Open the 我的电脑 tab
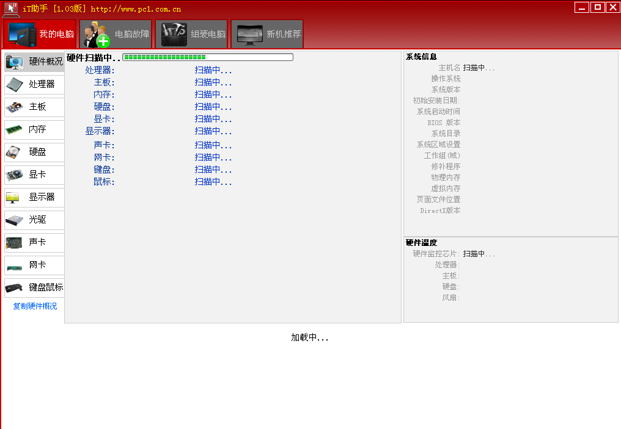This screenshot has width=621, height=429. pyautogui.click(x=40, y=34)
